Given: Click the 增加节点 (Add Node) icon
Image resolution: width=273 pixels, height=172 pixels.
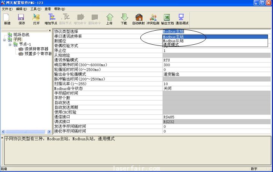Looking at the screenshot, I should point(52,18).
